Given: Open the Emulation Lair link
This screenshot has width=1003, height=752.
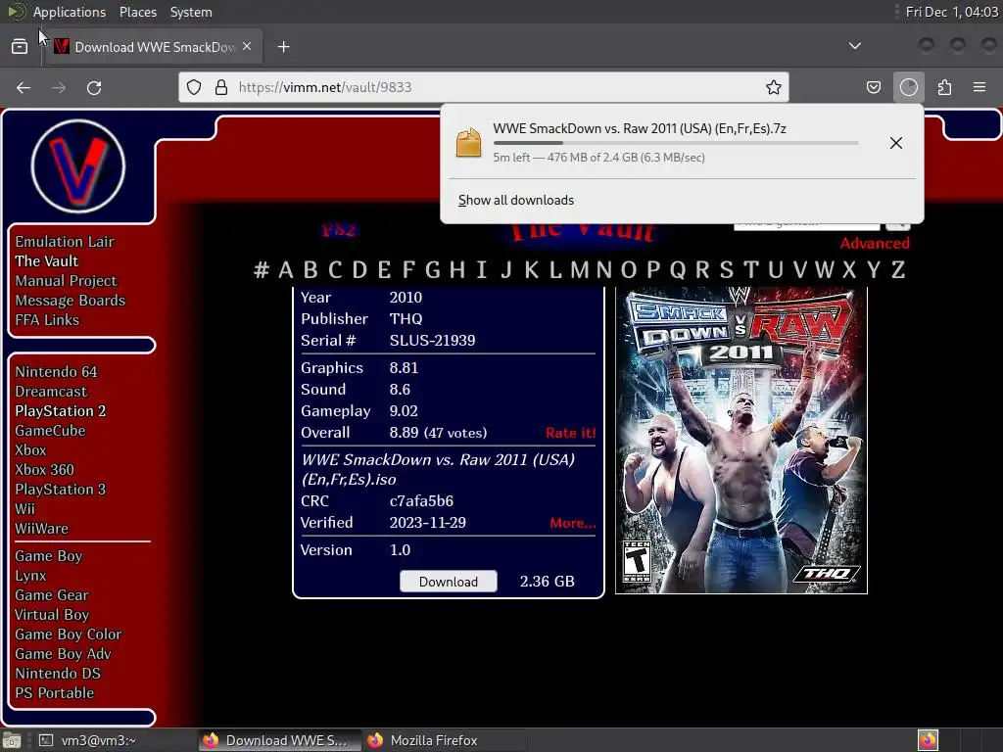Looking at the screenshot, I should click(x=65, y=242).
